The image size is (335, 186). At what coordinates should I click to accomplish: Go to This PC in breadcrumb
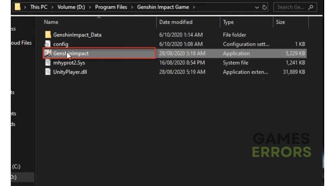pos(39,7)
